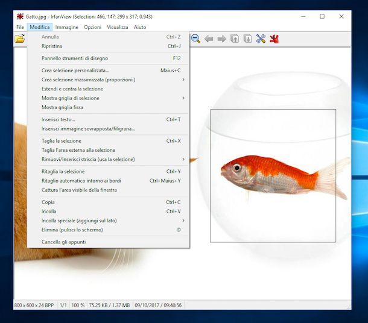This screenshot has height=323, width=368.
Task: Click the 75.25 KB / 1.37 MB status entry
Action: point(109,305)
